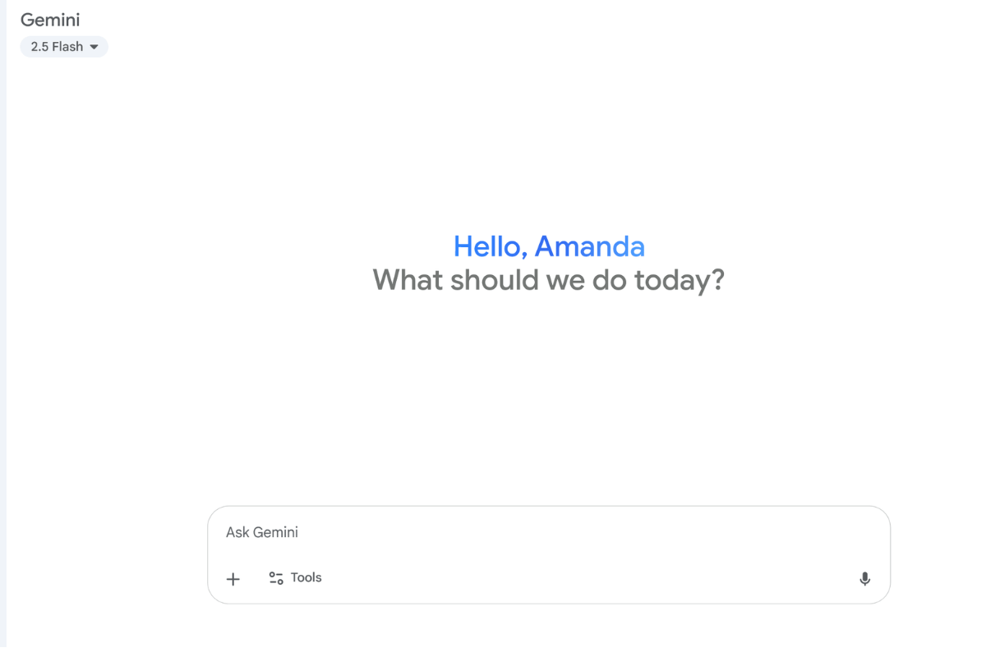Activate the microphone voice input icon
The image size is (986, 657).
point(864,579)
